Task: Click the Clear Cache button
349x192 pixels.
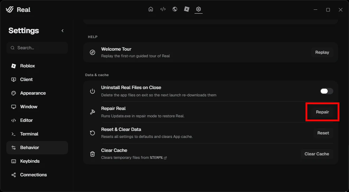Action: (317, 154)
